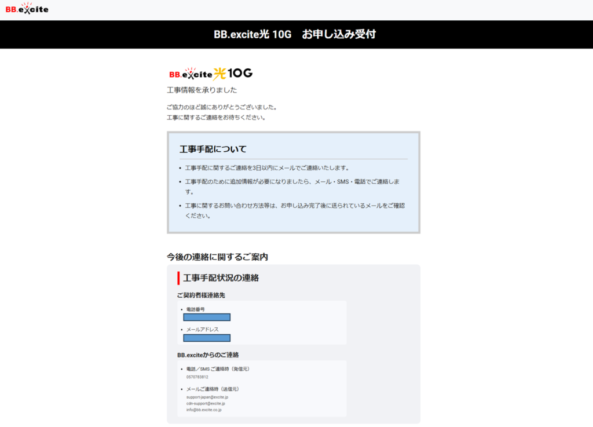Click the メールご連絡時（送信元） label
Viewport: 593px width, 427px height.
212,389
